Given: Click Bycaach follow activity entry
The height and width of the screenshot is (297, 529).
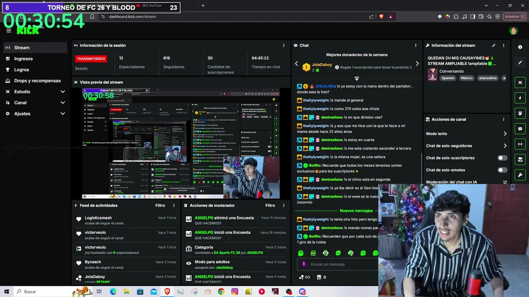Looking at the screenshot, I should [x=126, y=264].
